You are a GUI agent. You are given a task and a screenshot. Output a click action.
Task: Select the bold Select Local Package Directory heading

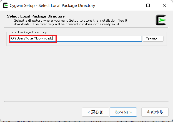click(36, 16)
